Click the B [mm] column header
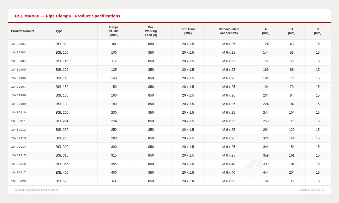This screenshot has width=339, height=203. coord(291,31)
